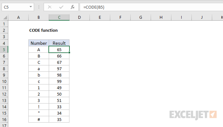Select column B header
The height and width of the screenshot is (127, 223).
tap(39, 17)
